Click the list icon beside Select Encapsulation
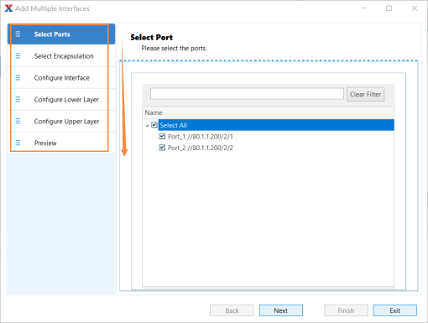The height and width of the screenshot is (323, 428). click(x=18, y=56)
